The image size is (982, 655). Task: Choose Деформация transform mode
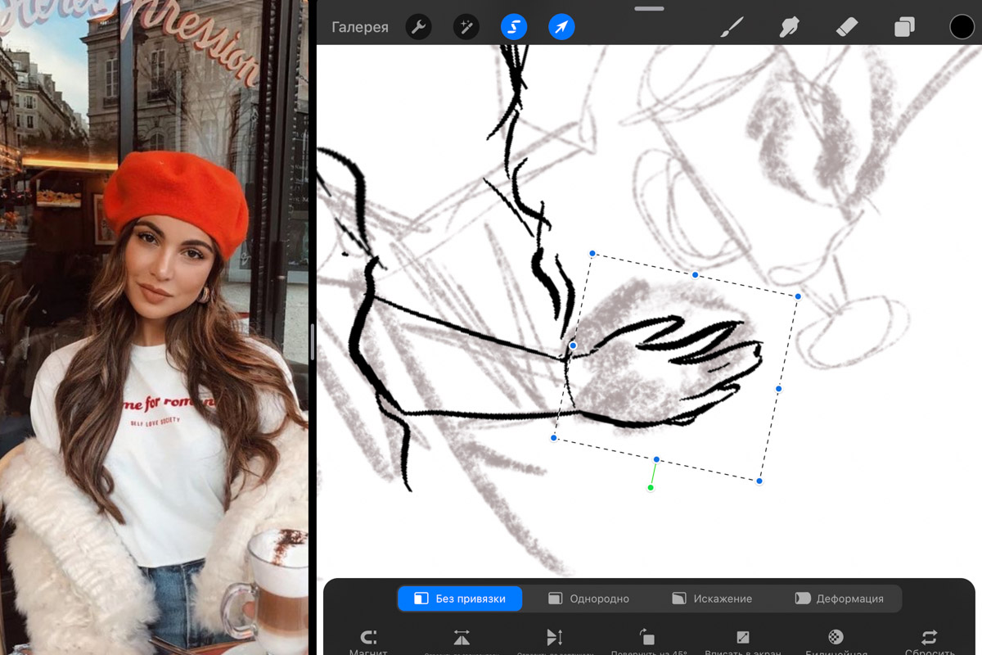tap(840, 599)
